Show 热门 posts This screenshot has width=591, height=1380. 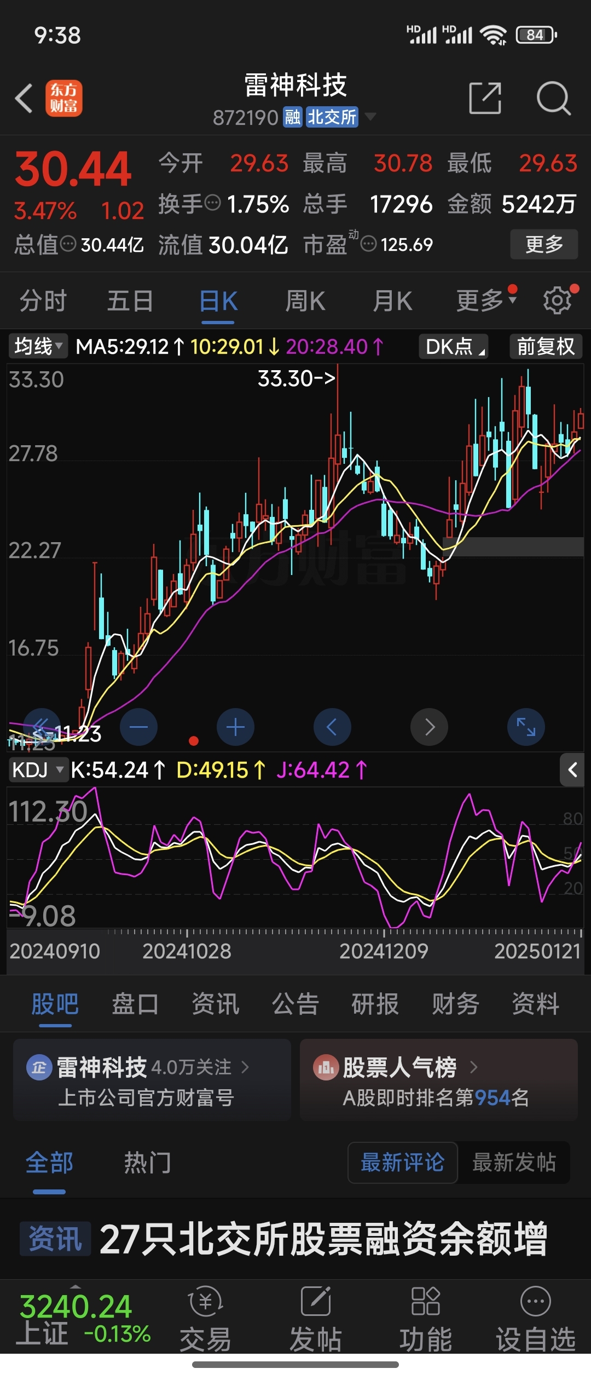(147, 1163)
